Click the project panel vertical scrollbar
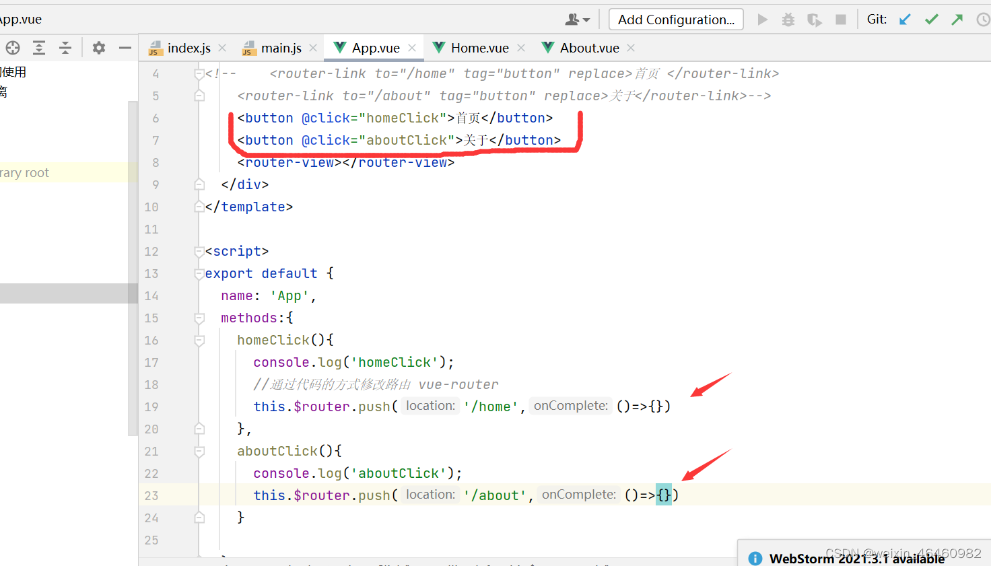The image size is (991, 566). tap(133, 269)
